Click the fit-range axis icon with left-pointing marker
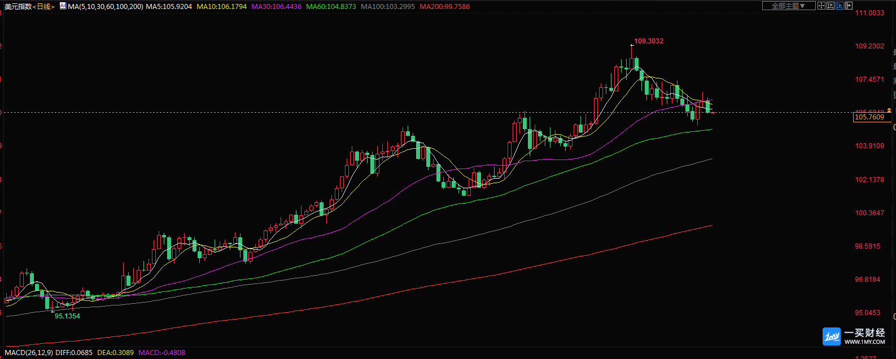Image resolution: width=896 pixels, height=359 pixels. tap(831, 6)
